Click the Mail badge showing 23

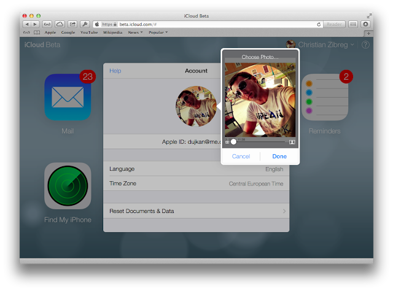pos(87,77)
